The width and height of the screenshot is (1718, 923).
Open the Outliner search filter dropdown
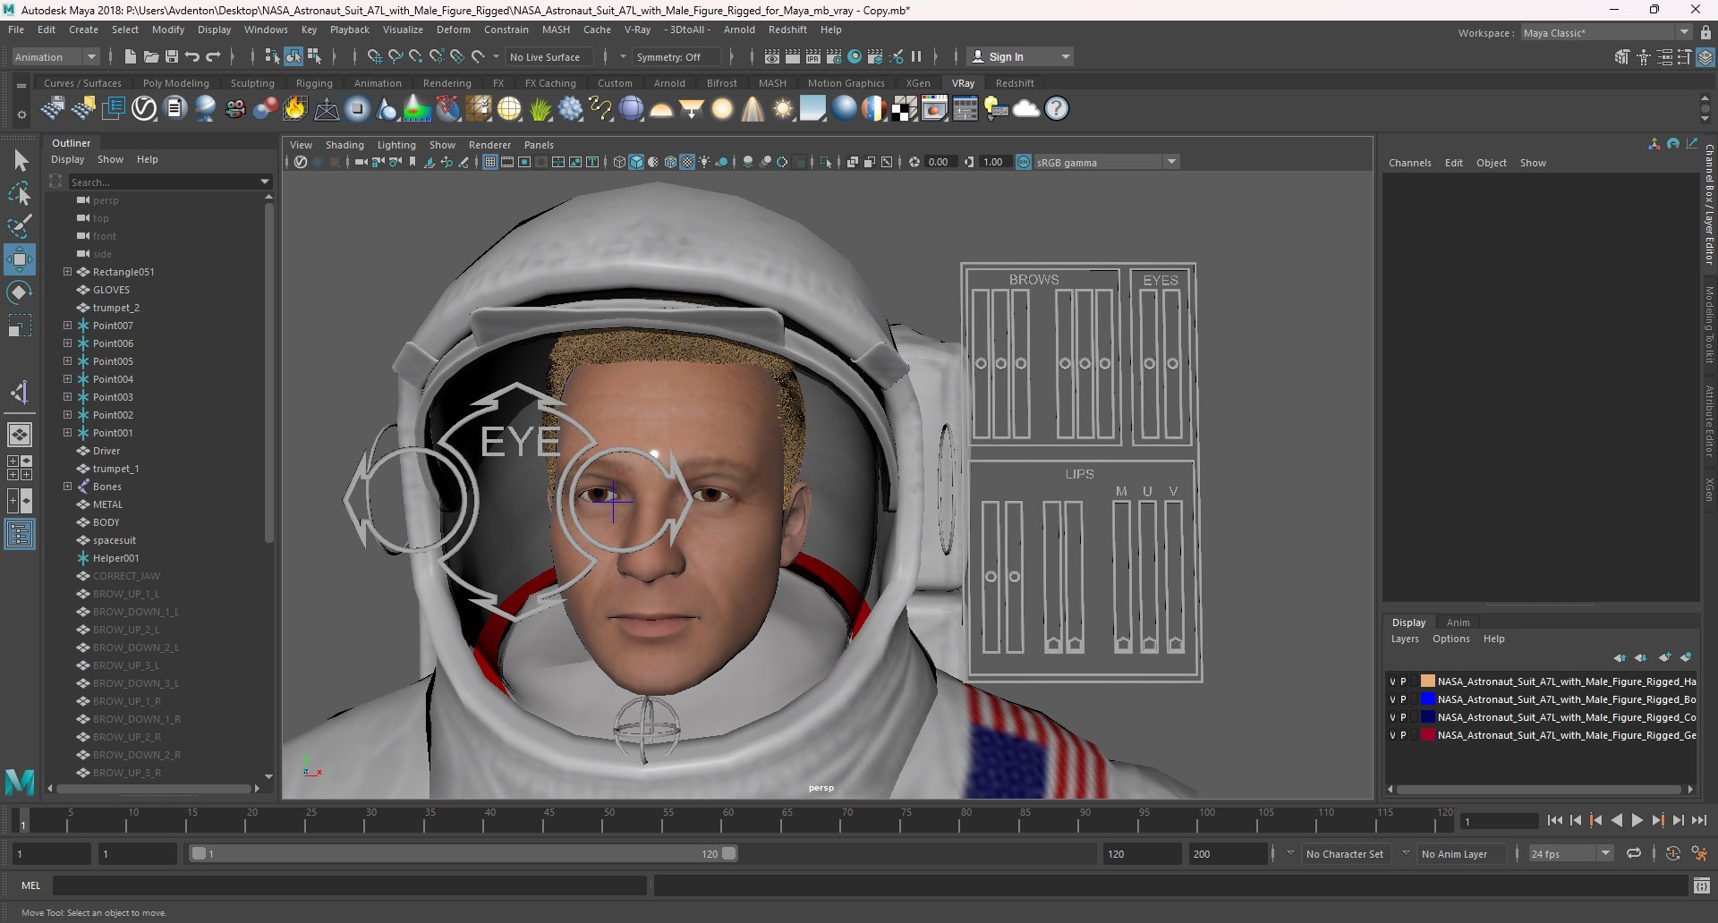pos(265,182)
